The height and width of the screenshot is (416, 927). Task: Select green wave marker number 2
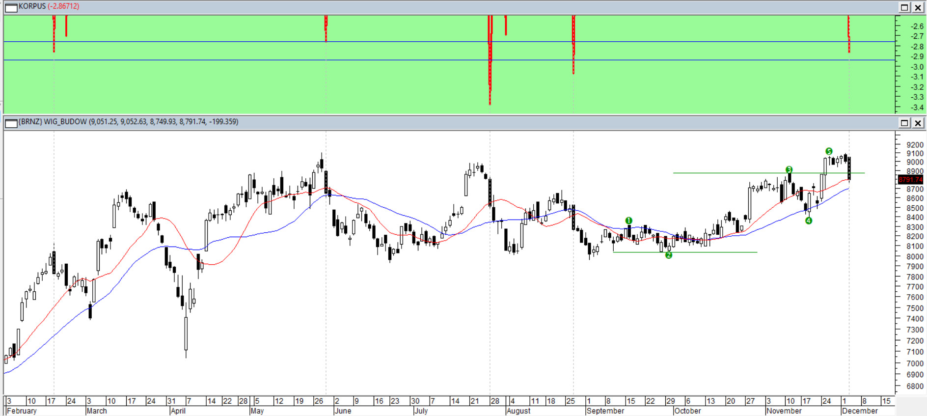point(668,255)
